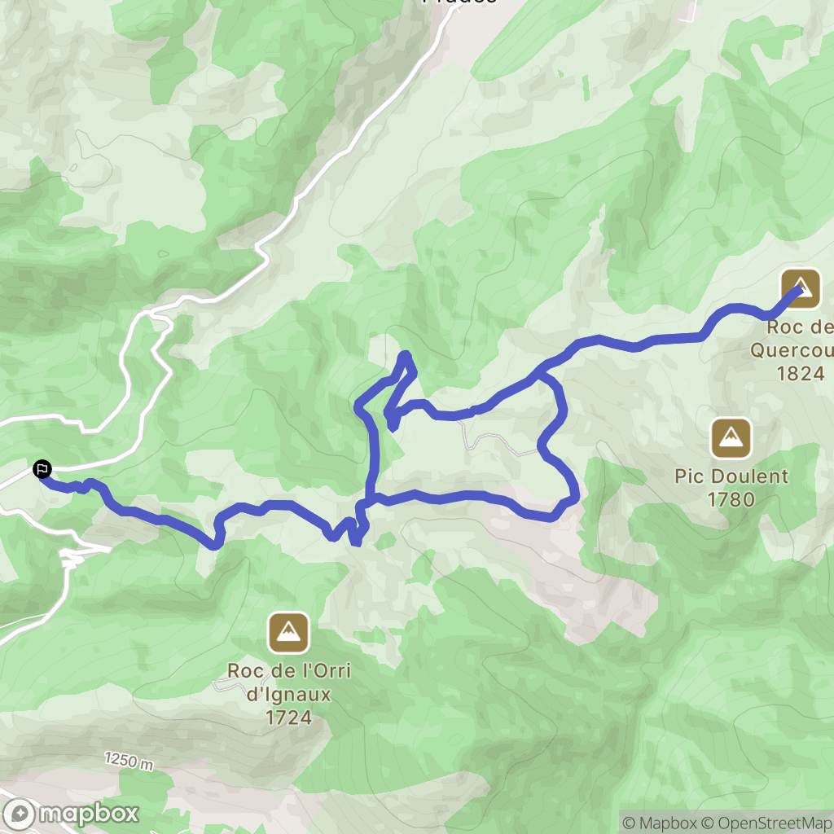The height and width of the screenshot is (834, 834).
Task: Click the Roc de l'Orri d'Ignaux peak icon
Action: pos(288,633)
